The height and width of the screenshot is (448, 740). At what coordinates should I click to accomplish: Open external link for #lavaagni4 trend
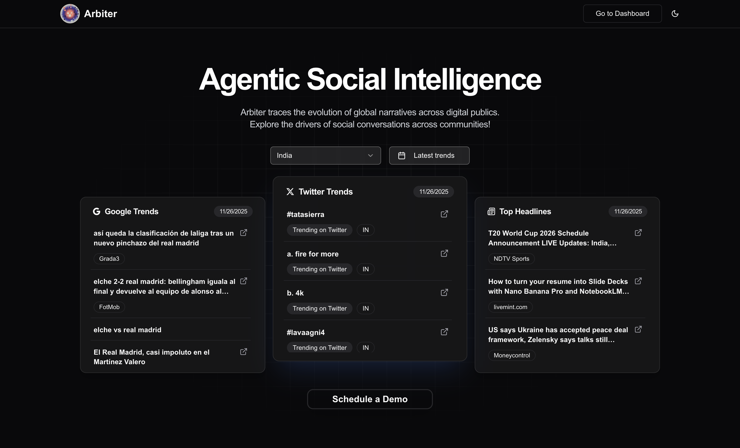pyautogui.click(x=444, y=332)
